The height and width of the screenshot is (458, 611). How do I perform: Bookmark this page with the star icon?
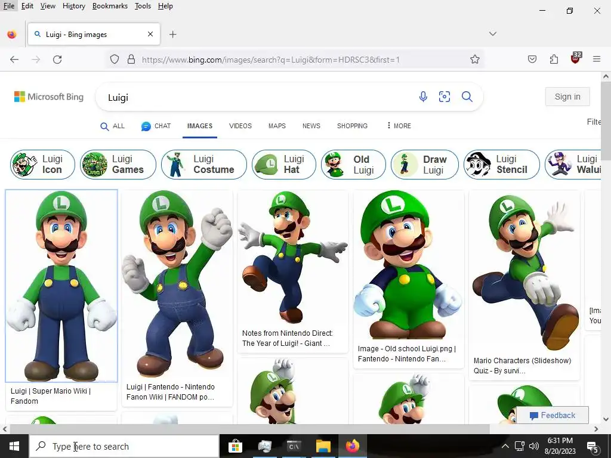click(474, 59)
